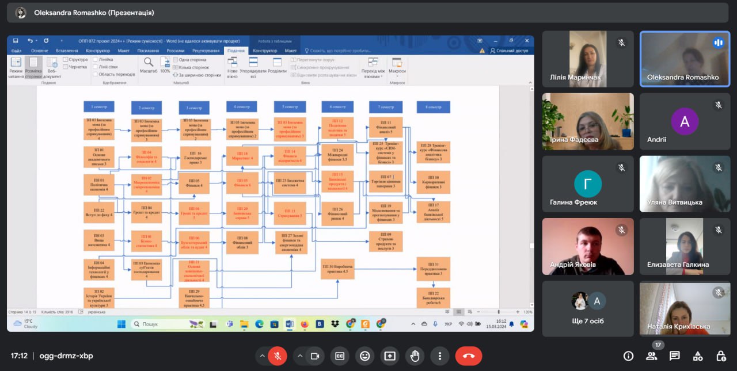Screen dimensions: 737x371
Task: Raise your hand in the meeting
Action: pyautogui.click(x=415, y=356)
